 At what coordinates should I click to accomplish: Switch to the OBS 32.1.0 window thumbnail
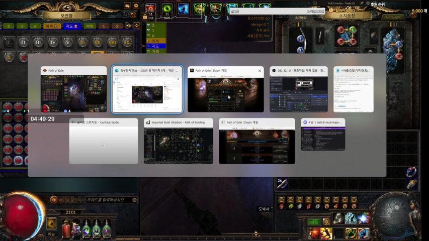point(299,89)
